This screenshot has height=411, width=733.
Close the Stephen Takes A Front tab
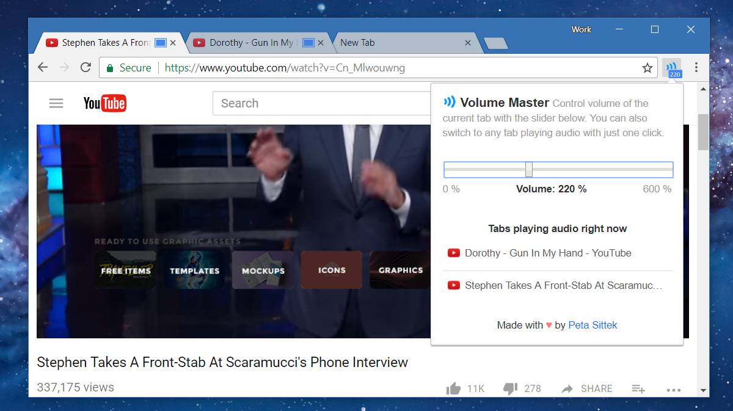tap(173, 43)
